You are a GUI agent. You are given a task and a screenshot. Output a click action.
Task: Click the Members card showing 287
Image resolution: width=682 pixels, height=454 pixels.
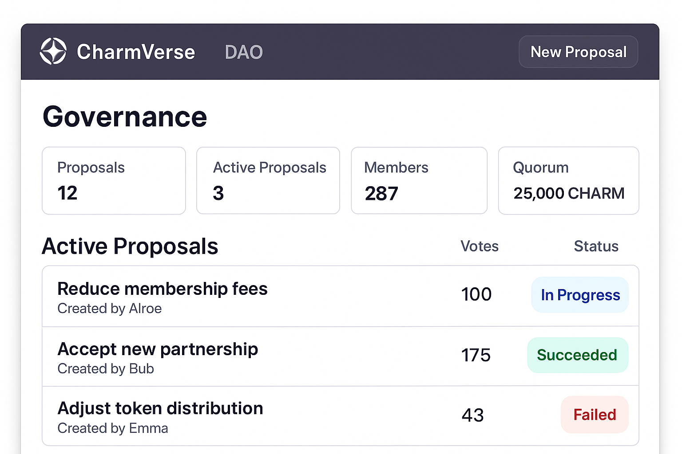pyautogui.click(x=419, y=180)
